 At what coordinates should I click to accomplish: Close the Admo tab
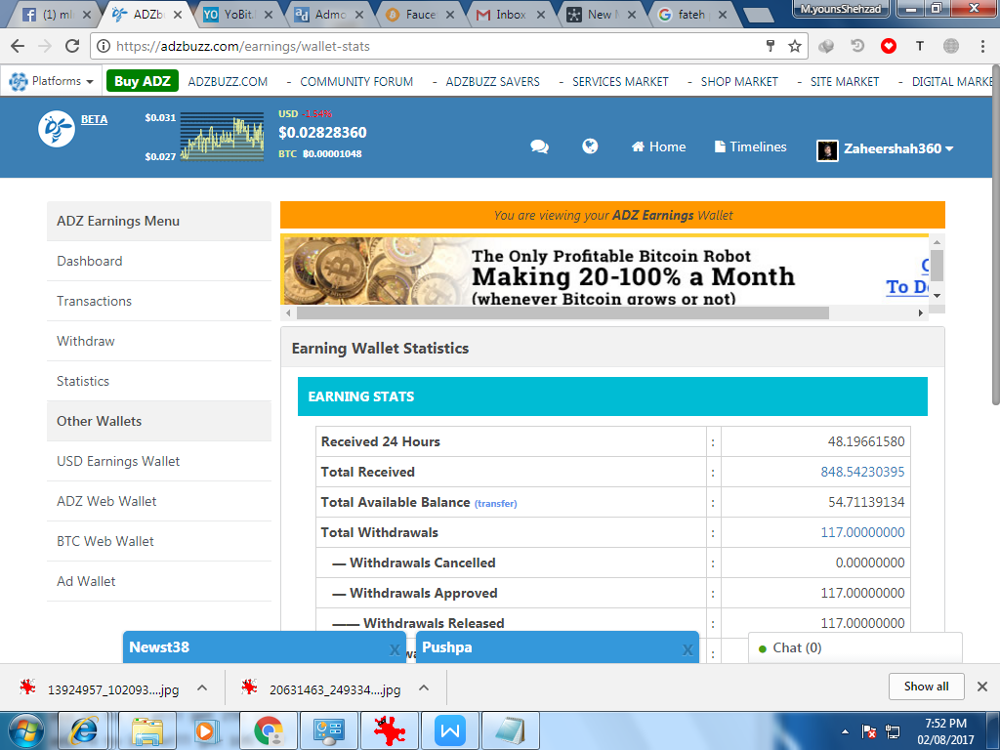(359, 14)
